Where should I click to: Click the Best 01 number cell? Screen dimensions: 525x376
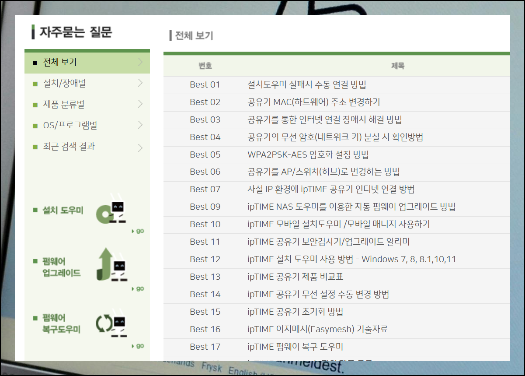(x=205, y=84)
